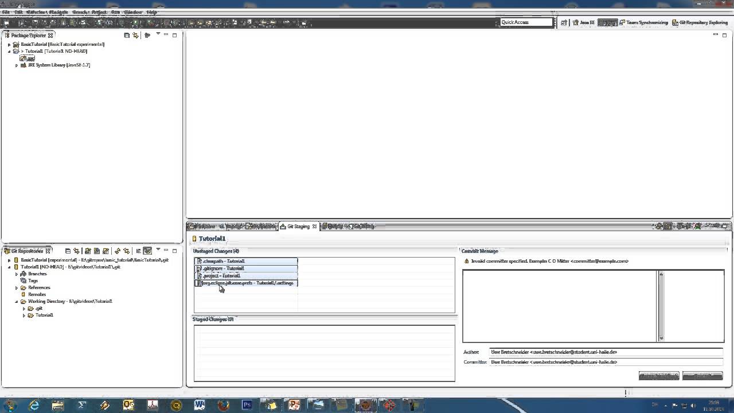Collapse Tutorial1 project in Package Explorer

(9, 51)
